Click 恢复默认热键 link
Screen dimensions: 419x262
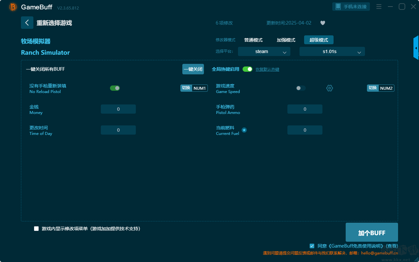(x=267, y=69)
